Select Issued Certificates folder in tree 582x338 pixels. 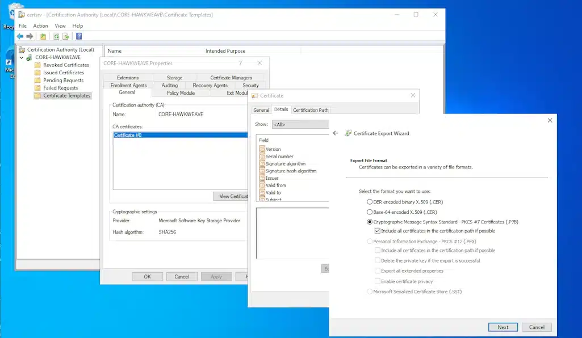click(x=63, y=73)
